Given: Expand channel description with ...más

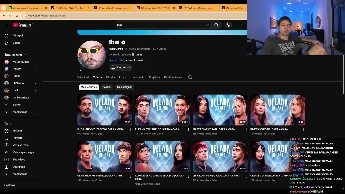Looking at the screenshot, I should 139,54.
